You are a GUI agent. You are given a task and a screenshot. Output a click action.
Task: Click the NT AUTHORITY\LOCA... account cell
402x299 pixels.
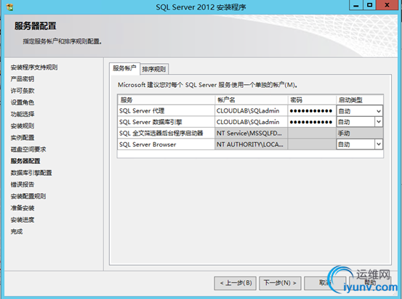(251, 144)
